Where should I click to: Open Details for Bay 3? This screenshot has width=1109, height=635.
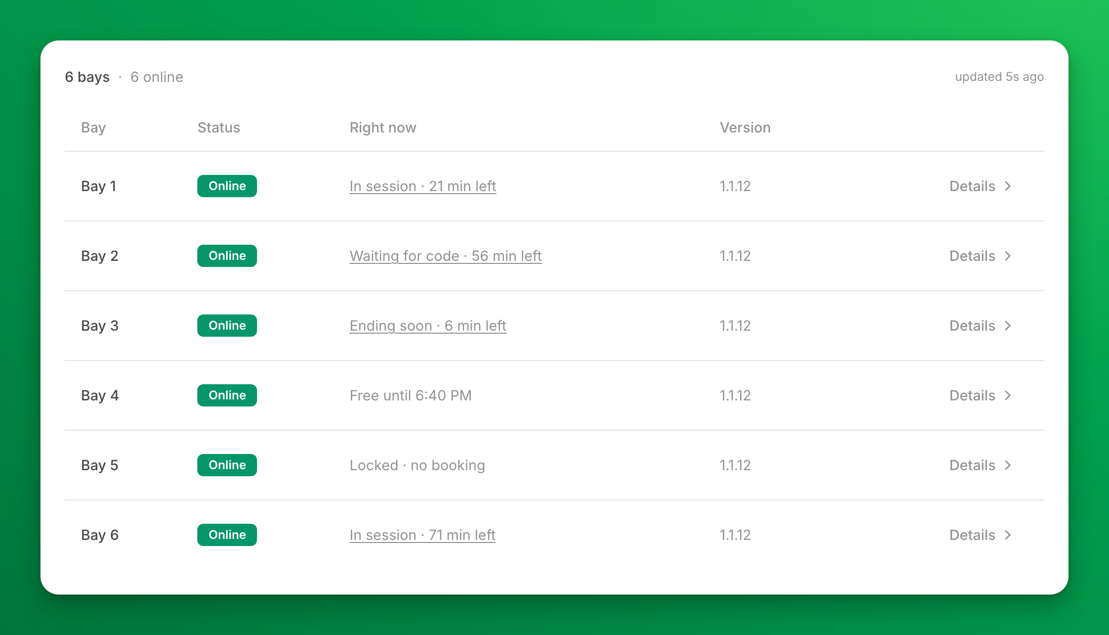980,326
